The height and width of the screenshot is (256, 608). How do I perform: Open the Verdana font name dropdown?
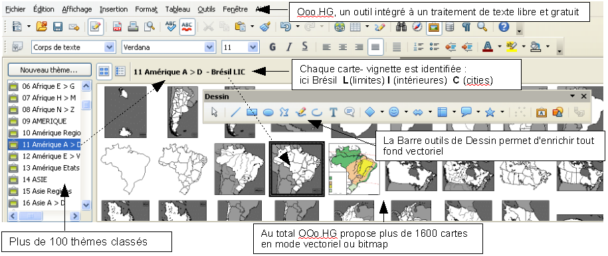210,47
